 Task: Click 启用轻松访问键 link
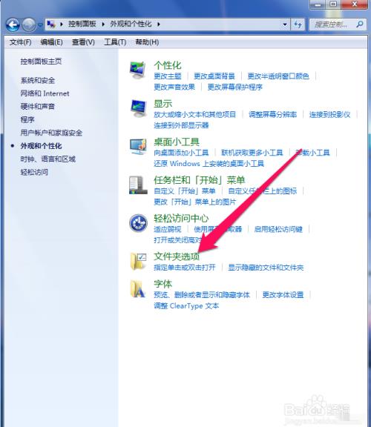tap(278, 229)
